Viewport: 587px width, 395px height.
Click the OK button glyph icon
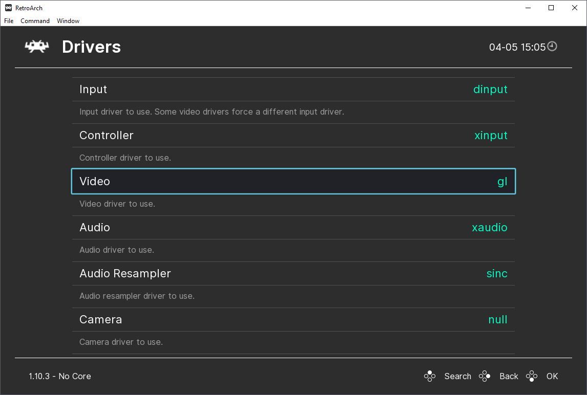532,377
